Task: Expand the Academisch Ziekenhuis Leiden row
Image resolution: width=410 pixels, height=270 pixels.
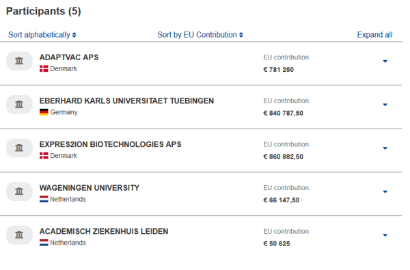Action: point(385,235)
